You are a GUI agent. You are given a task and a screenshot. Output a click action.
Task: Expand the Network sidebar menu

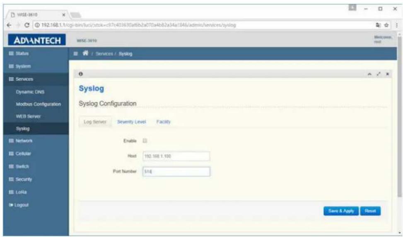pyautogui.click(x=36, y=141)
